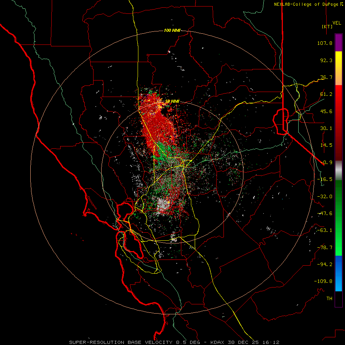Select the 107.8 velocity scale value
Viewport: 345px width, 345px height.
click(325, 43)
